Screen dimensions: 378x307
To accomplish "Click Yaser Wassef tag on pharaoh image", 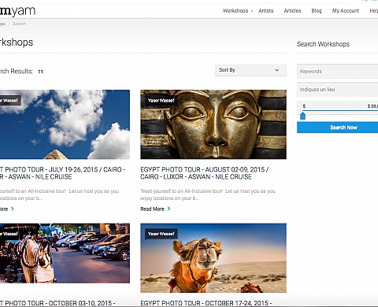I will pyautogui.click(x=161, y=100).
